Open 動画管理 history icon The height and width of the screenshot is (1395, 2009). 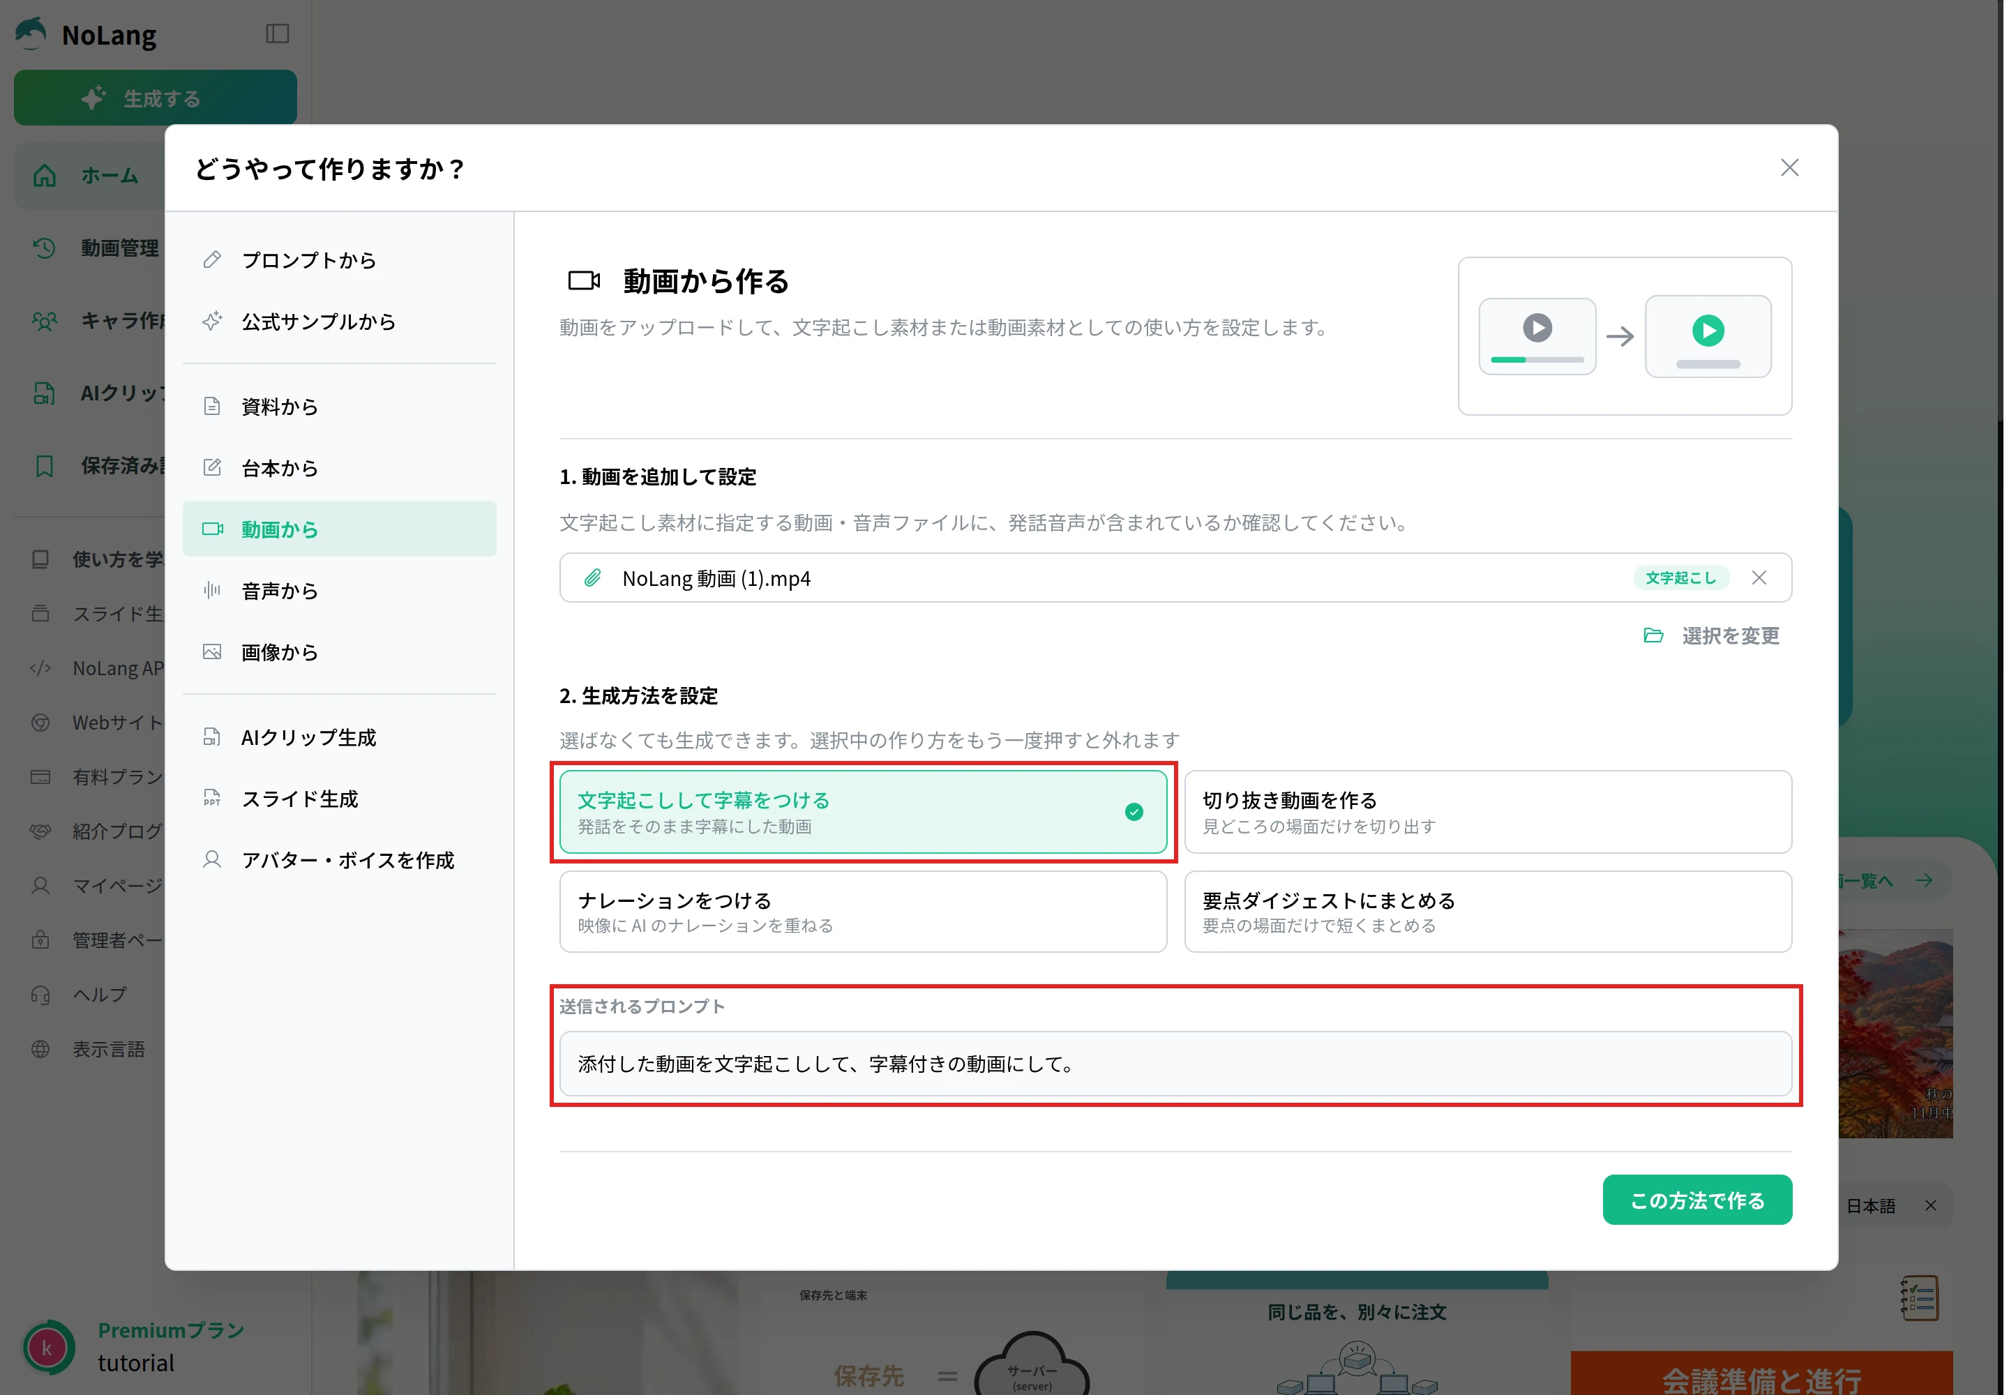pyautogui.click(x=44, y=248)
